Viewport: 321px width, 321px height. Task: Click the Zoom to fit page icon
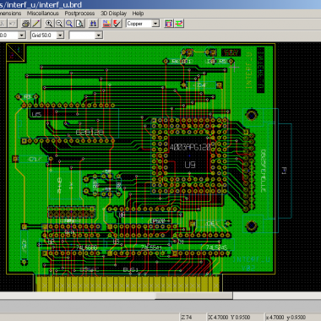point(79,24)
